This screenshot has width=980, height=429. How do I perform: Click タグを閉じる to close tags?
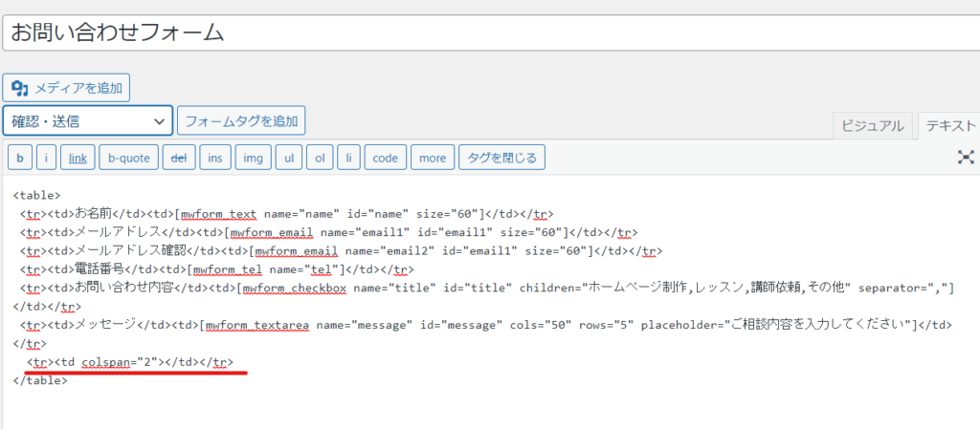point(501,158)
